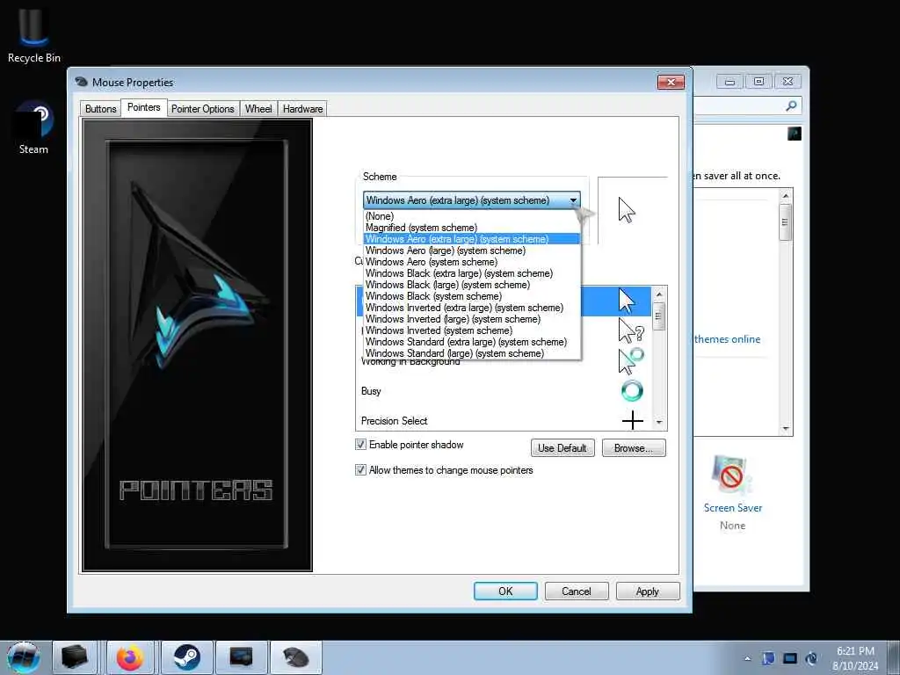
Task: Open the Hardware tab
Action: 302,108
